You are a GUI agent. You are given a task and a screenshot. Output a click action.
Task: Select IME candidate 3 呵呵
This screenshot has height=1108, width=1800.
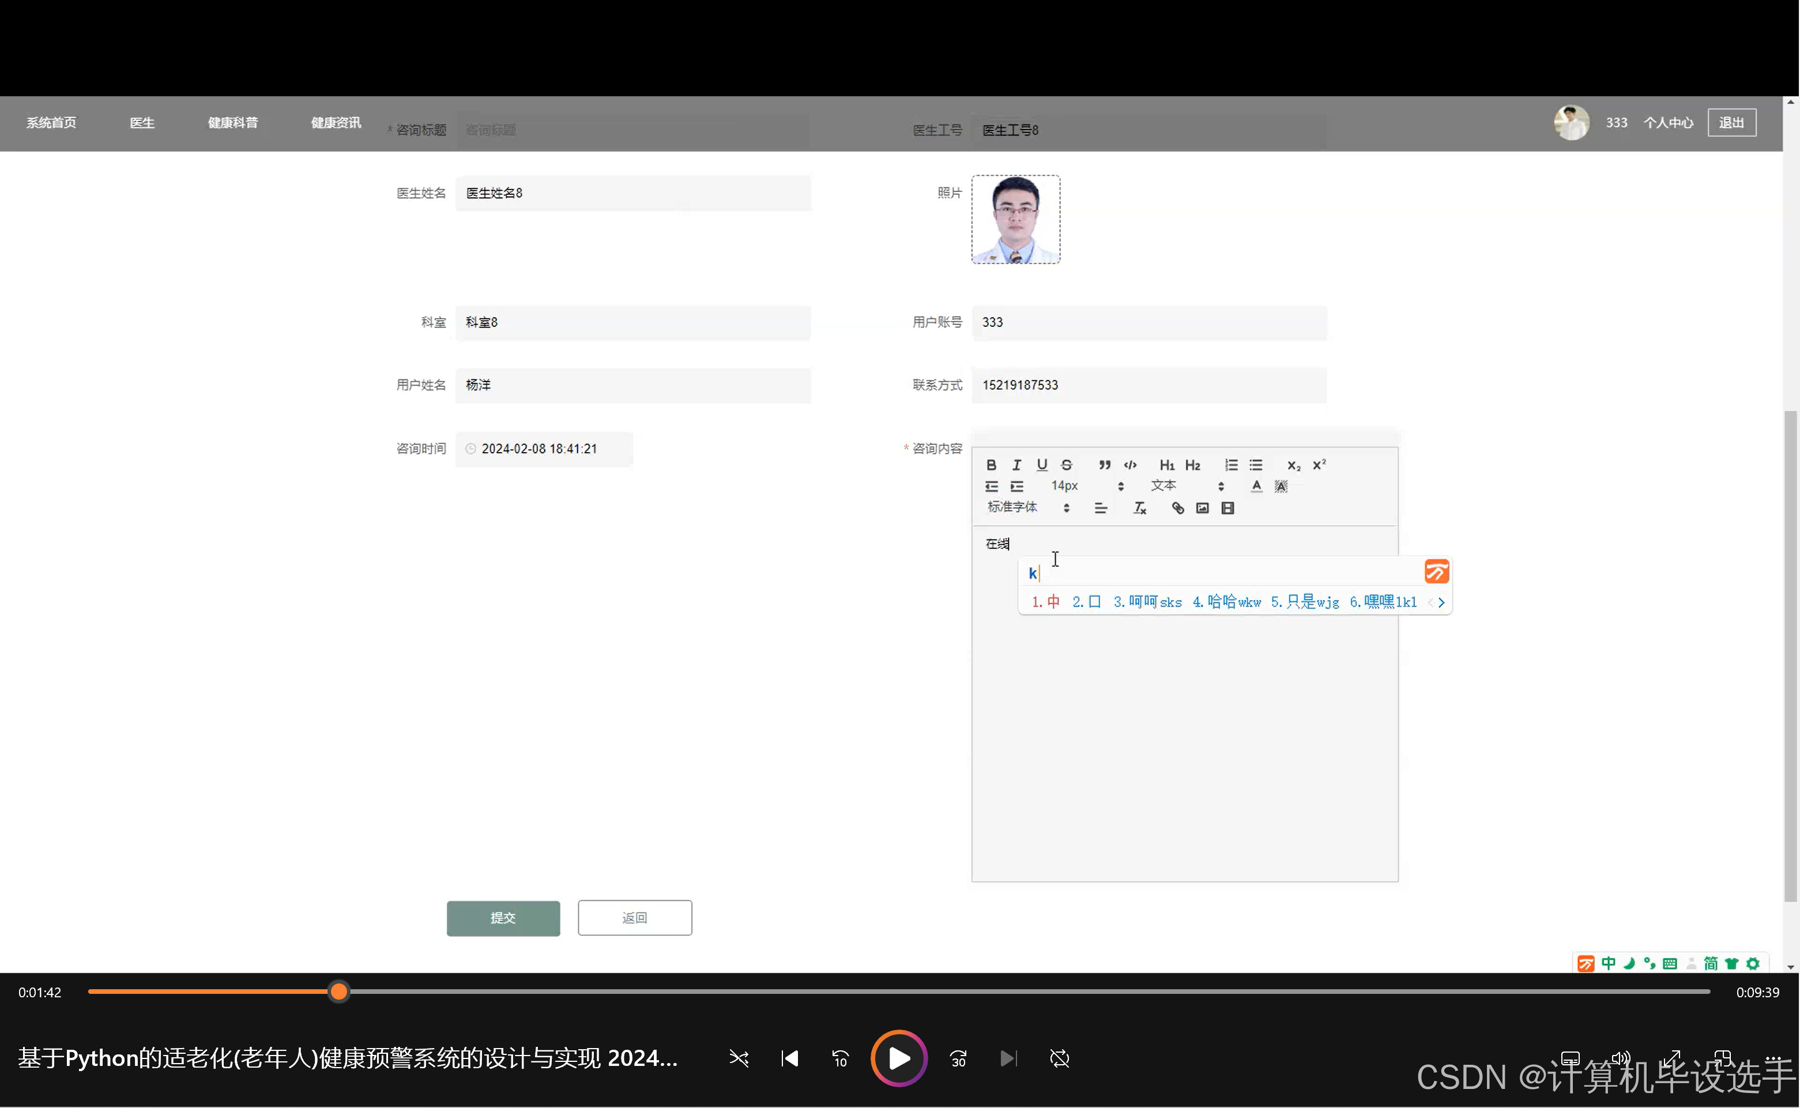point(1148,602)
